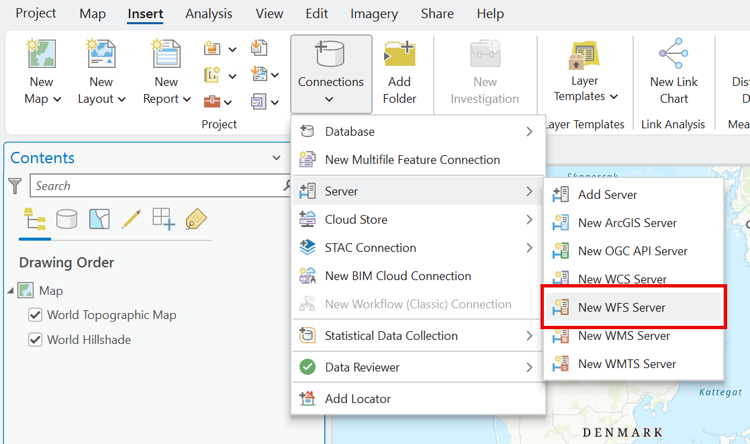Screen dimensions: 750x444
Task: Switch to the Analysis ribbon tab
Action: 209,13
